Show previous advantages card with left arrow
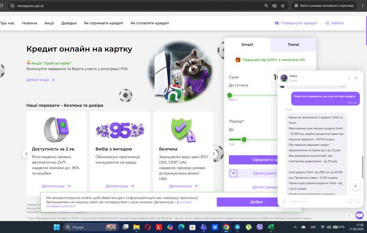367x233 pixels. point(26,154)
